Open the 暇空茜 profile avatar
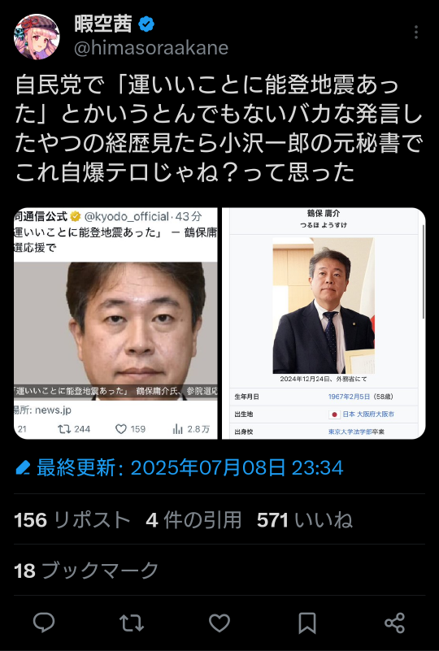Image resolution: width=439 pixels, height=651 pixels. [37, 37]
